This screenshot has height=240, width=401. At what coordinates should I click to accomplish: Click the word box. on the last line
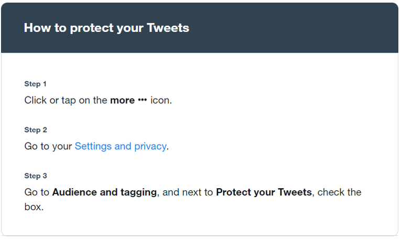coord(34,207)
